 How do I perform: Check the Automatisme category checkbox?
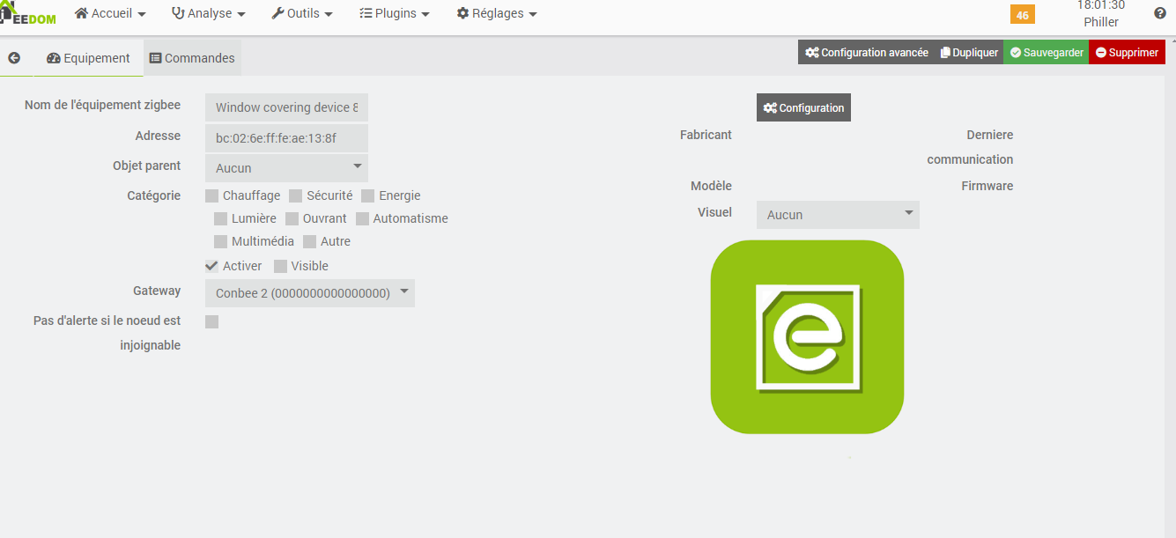coord(362,218)
